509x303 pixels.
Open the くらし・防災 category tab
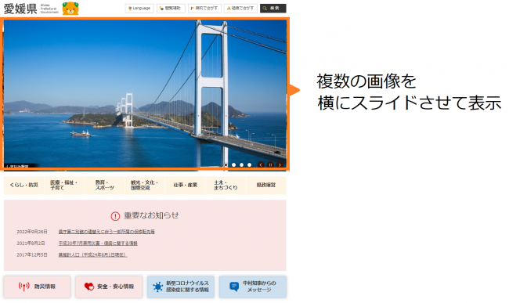pyautogui.click(x=24, y=186)
